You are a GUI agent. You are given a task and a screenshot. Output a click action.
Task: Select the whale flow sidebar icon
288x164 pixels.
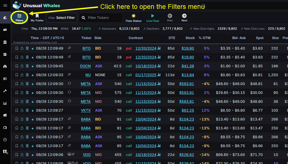click(5, 18)
